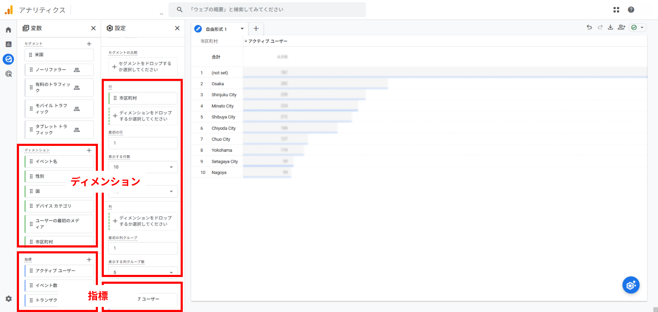Click the Shibuya City row
Image resolution: width=658 pixels, height=312 pixels.
coord(419,117)
